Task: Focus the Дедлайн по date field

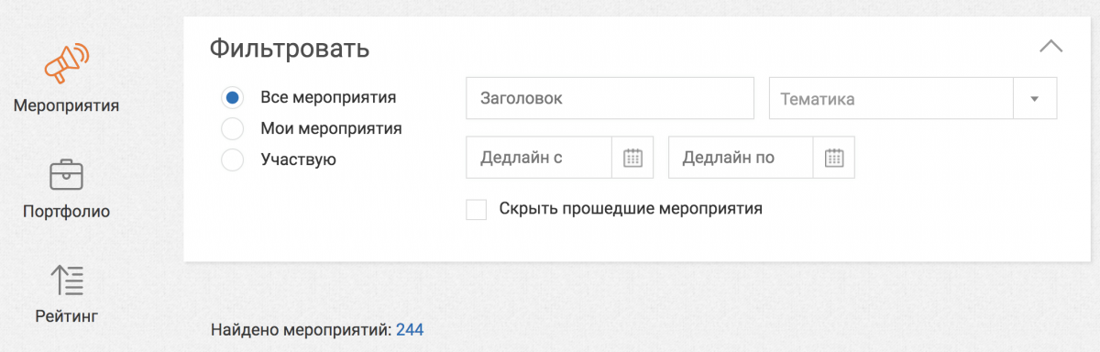Action: 742,158
